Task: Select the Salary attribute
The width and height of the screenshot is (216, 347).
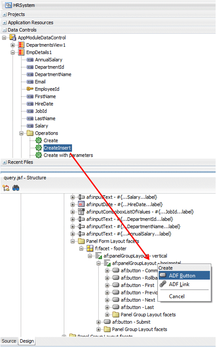Action: (x=41, y=126)
